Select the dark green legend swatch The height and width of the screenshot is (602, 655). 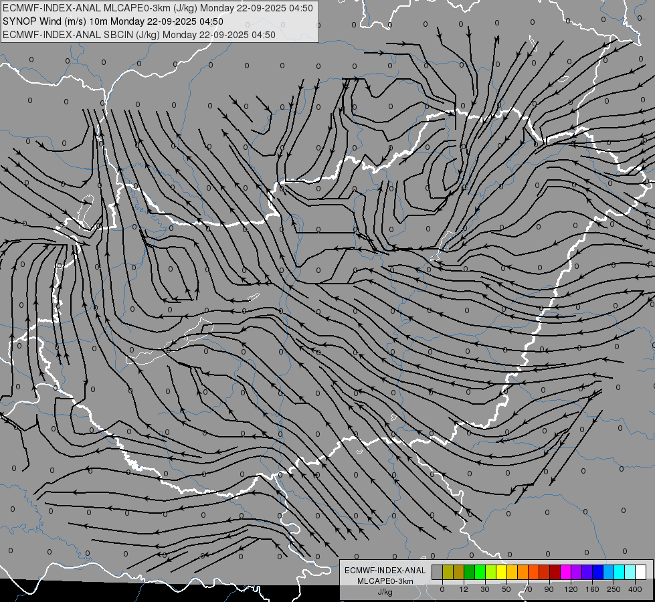(x=470, y=572)
